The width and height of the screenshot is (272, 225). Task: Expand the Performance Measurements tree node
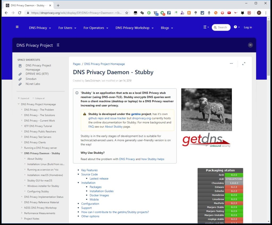coord(22,213)
